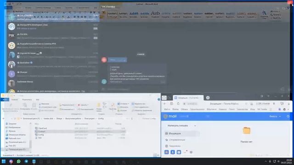Open the Отправленные mail folder
The height and width of the screenshot is (165, 294).
click(175, 140)
